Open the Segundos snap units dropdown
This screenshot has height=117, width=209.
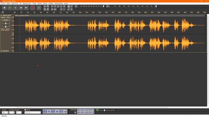coord(33,112)
